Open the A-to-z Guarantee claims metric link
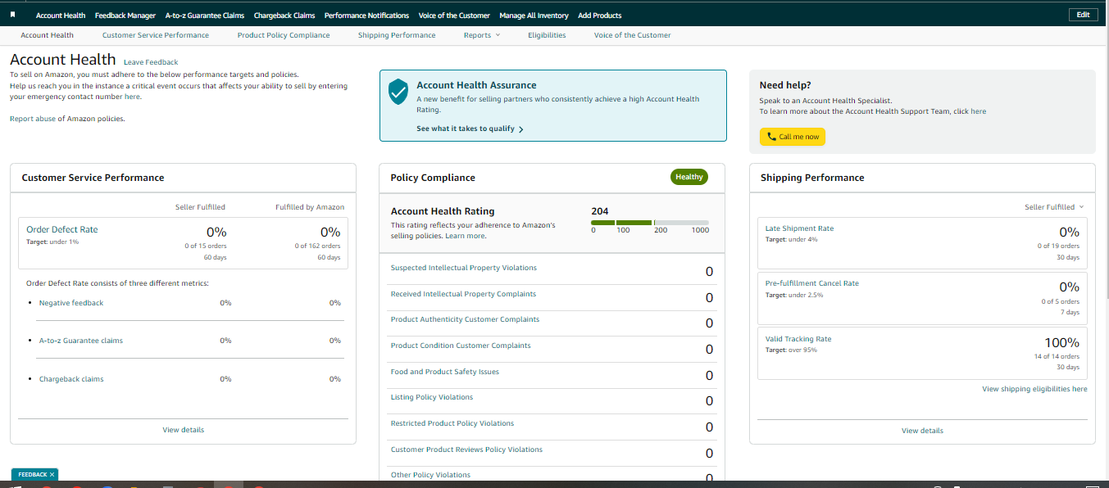This screenshot has width=1109, height=488. tap(81, 341)
